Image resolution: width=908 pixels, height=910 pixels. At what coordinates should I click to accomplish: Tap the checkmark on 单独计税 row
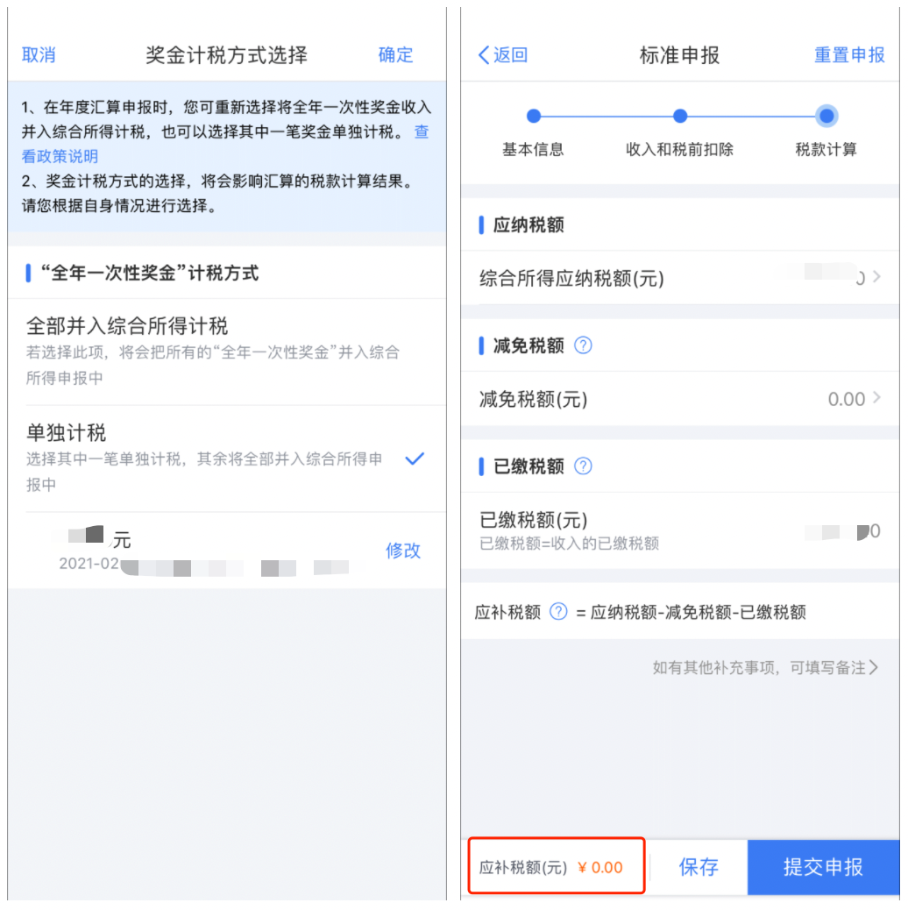tap(415, 459)
